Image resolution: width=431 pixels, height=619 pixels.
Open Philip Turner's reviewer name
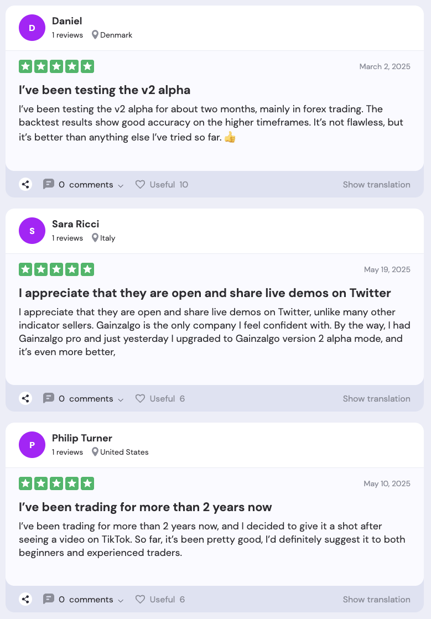(x=82, y=438)
